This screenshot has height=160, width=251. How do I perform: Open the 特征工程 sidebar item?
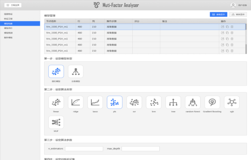[8, 19]
